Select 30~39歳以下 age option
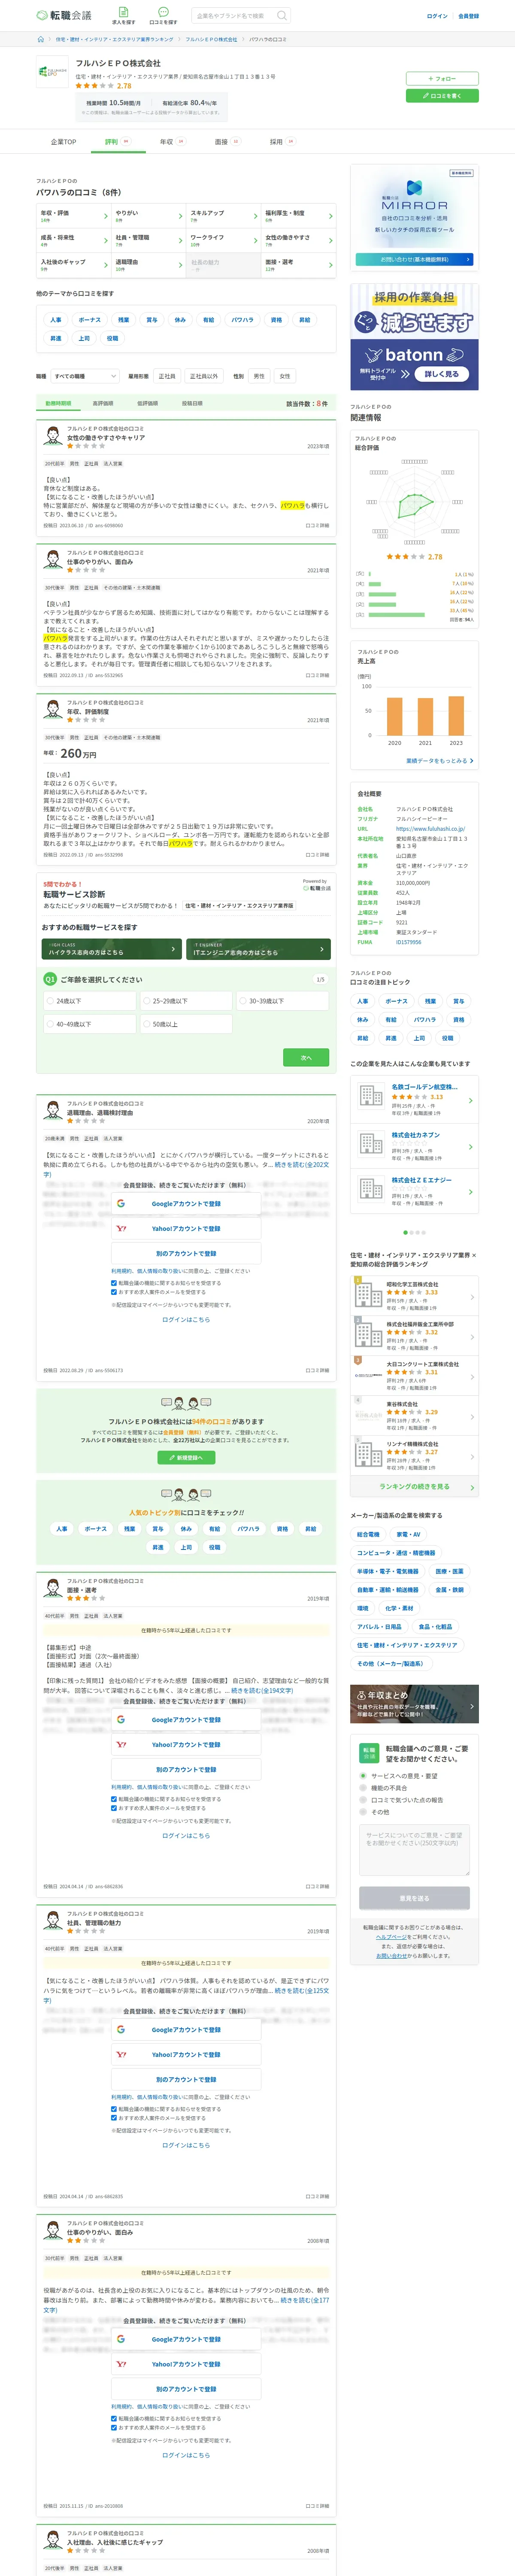The image size is (515, 2576). 282,1001
